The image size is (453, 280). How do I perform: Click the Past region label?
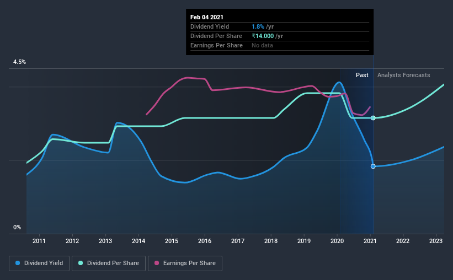click(x=362, y=75)
